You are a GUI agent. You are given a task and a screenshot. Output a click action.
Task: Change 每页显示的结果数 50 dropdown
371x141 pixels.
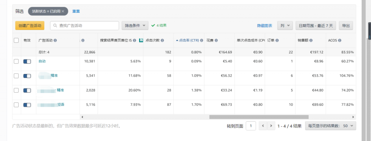[x=330, y=126]
